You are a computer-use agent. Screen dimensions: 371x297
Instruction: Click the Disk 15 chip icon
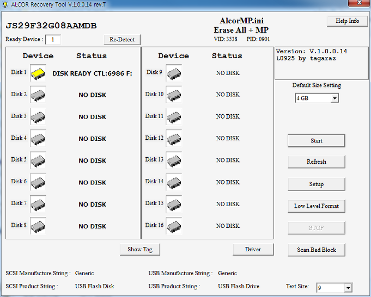point(174,204)
